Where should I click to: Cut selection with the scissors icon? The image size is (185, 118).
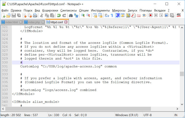(41, 15)
